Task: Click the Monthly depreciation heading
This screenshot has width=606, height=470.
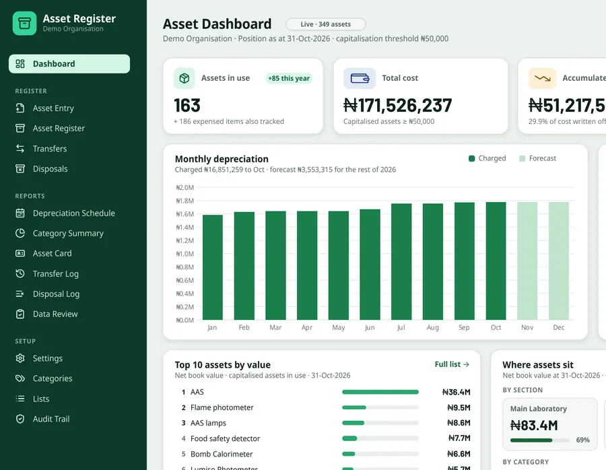Action: 222,159
